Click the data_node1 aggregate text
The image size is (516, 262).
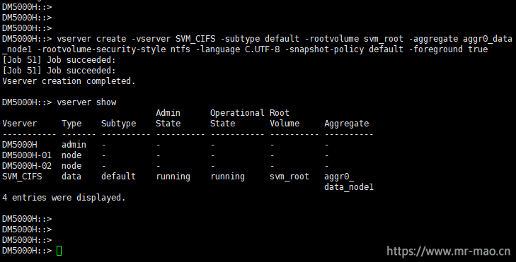(349, 187)
